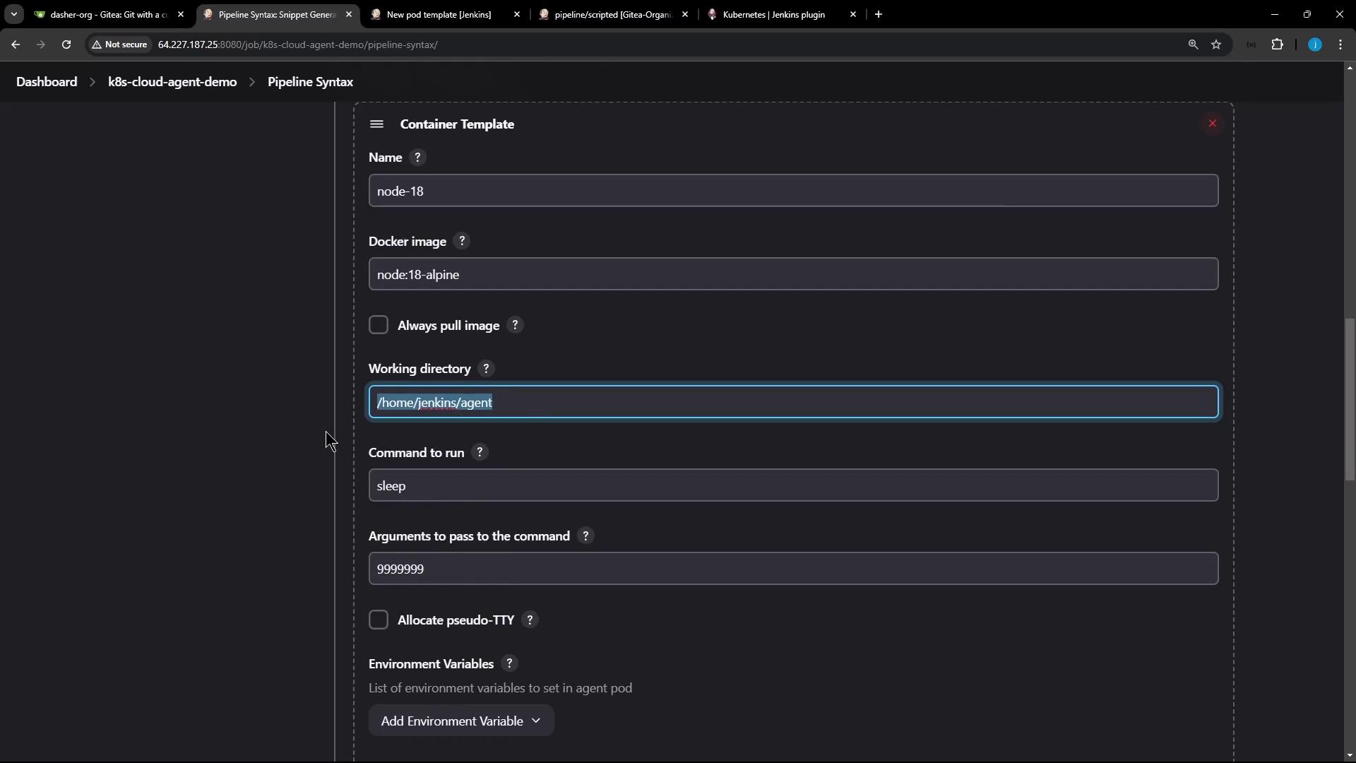Screen dimensions: 1356x763
Task: Enable Always pull image checkbox
Action: pyautogui.click(x=379, y=325)
